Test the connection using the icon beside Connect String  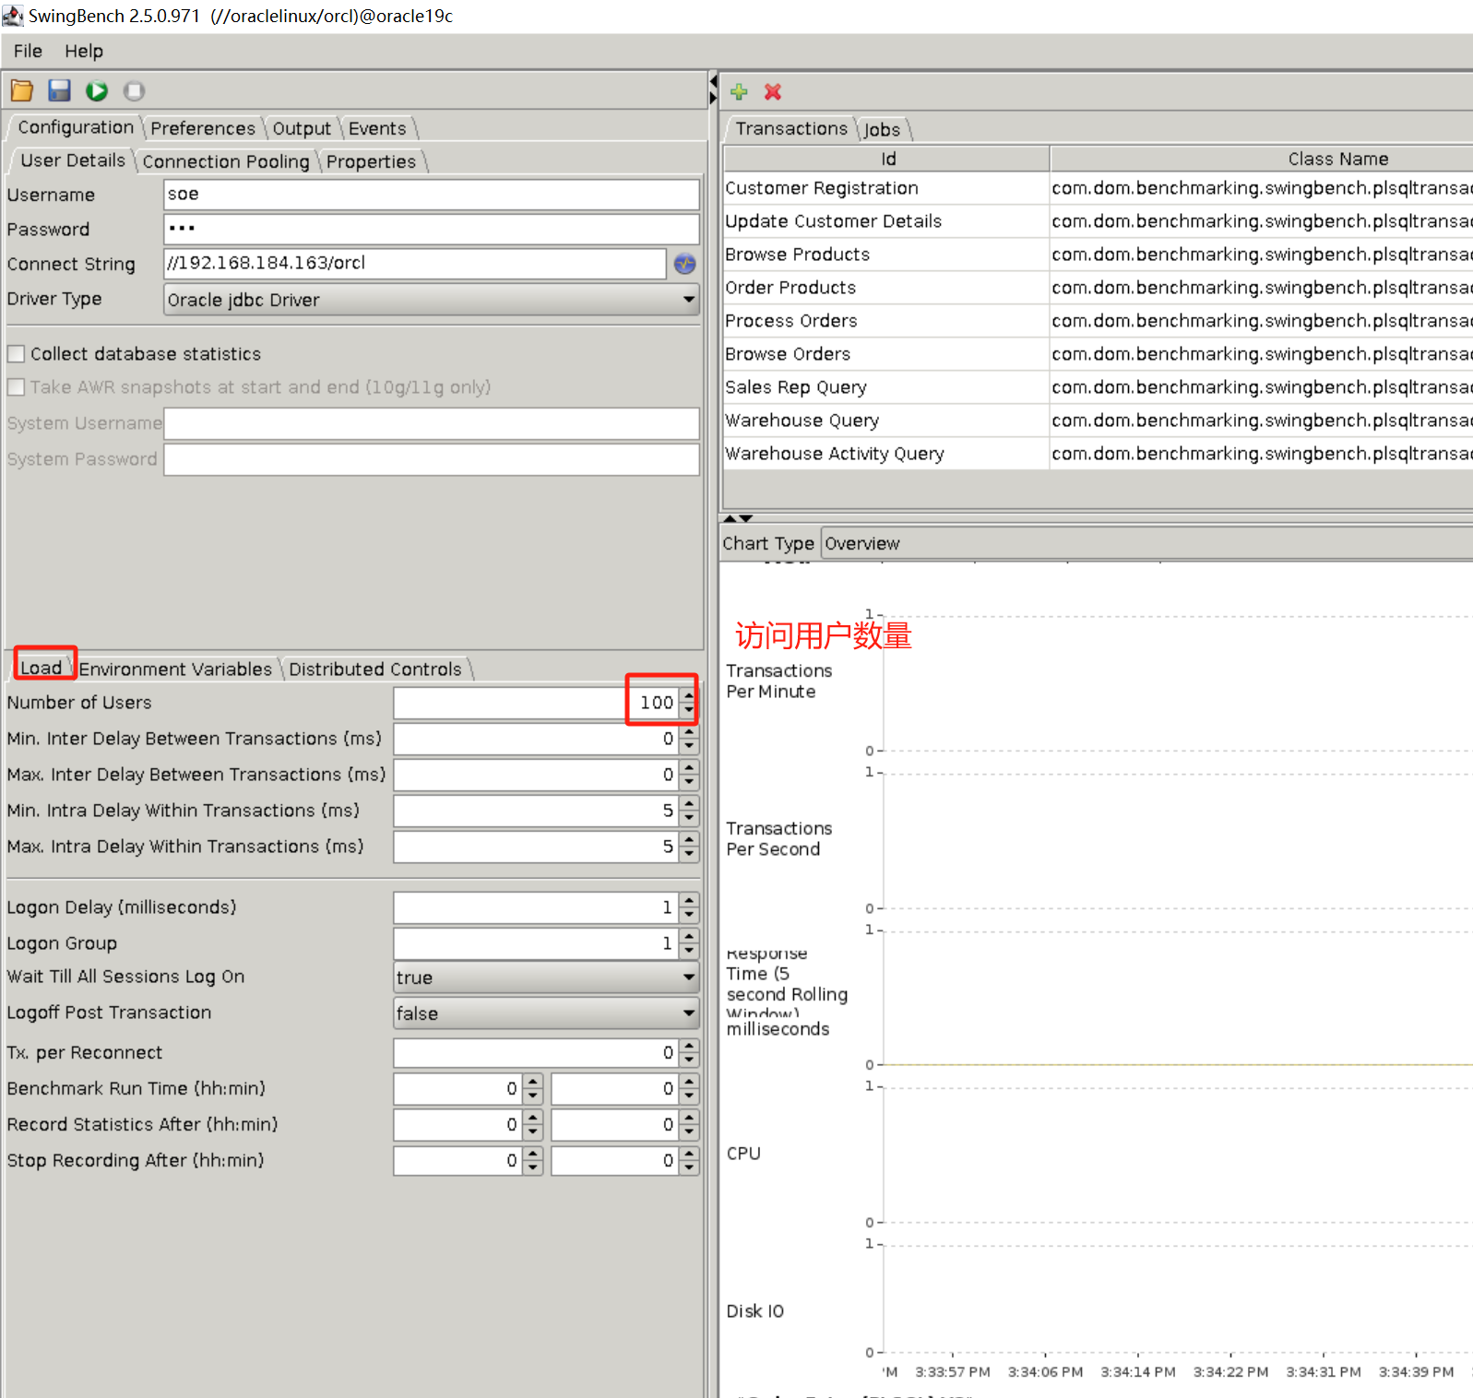click(684, 264)
